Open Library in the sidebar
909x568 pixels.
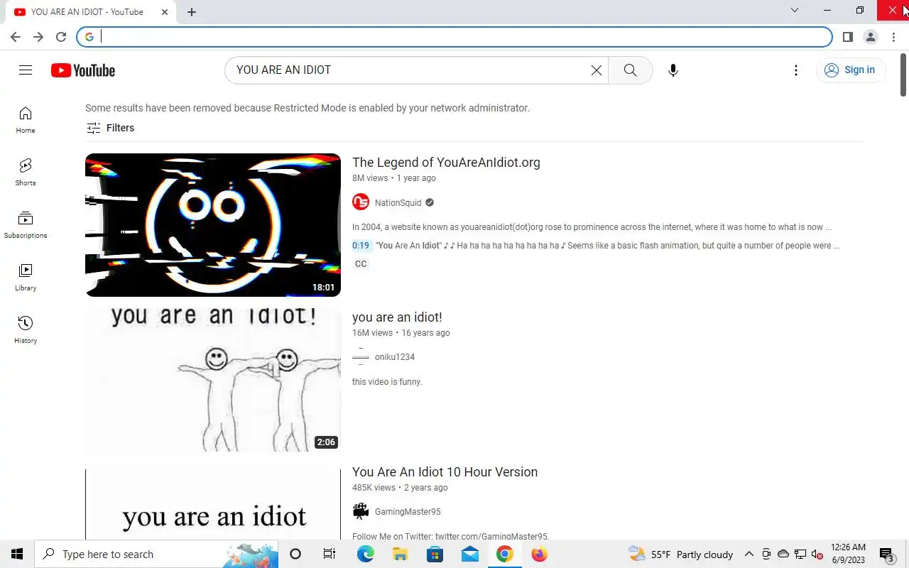coord(26,278)
